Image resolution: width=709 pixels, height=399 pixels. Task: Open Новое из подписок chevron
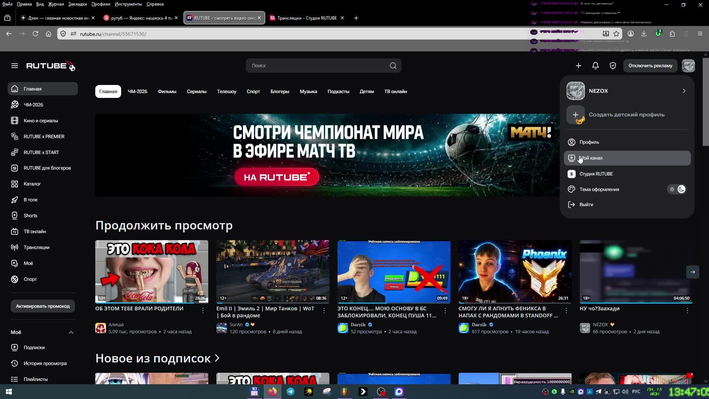(217, 358)
